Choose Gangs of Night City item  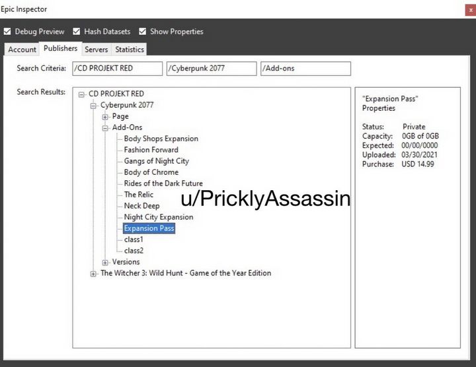coord(156,161)
